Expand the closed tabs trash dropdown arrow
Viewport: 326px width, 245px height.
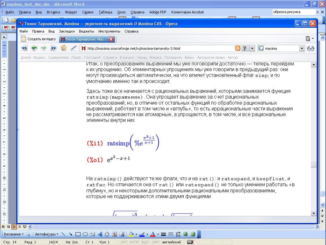pos(313,39)
